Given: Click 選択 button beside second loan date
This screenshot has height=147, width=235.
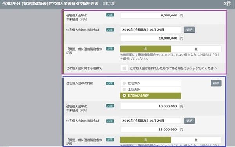Looking at the screenshot, I should [x=190, y=121].
